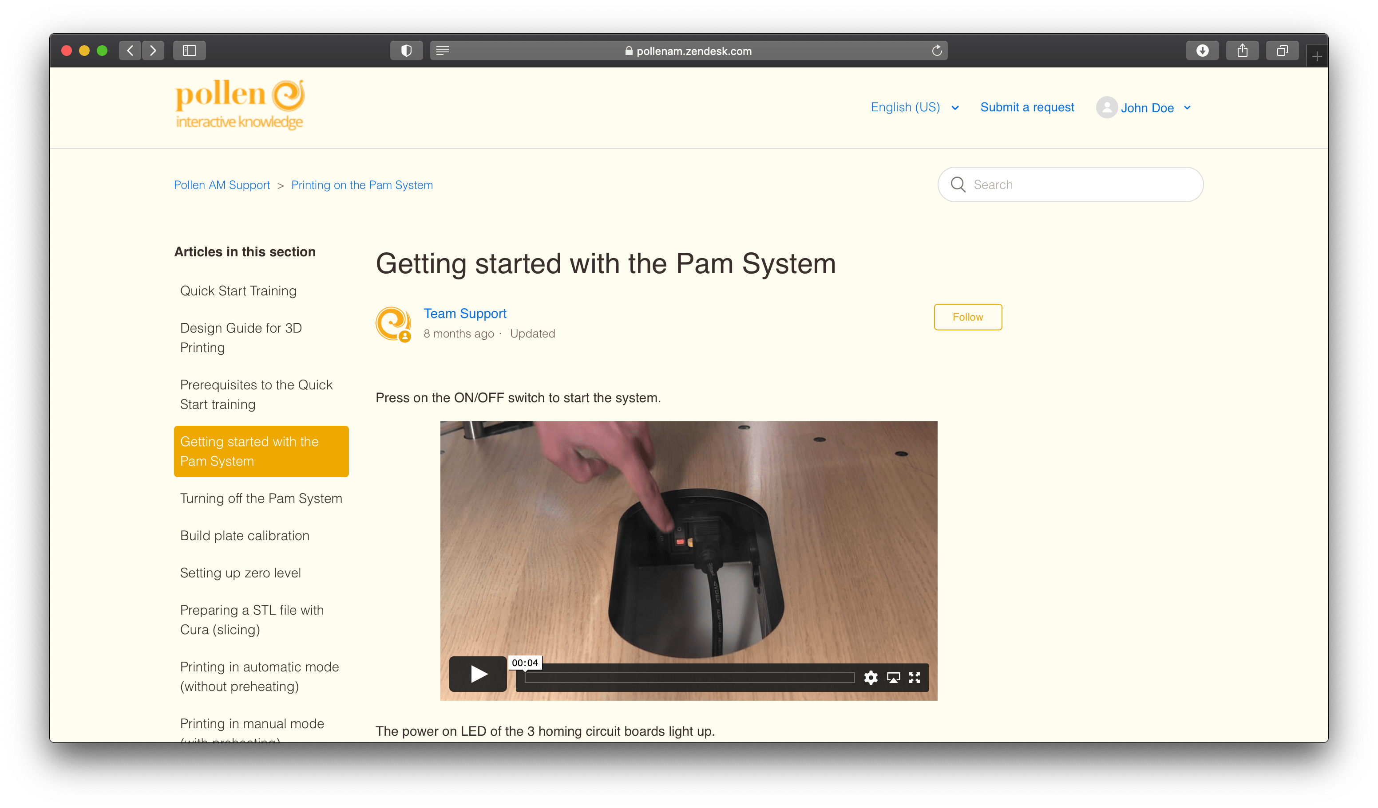
Task: Click the Team Support author name
Action: coord(466,313)
